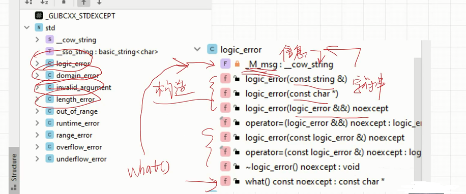The image size is (466, 194).
Task: Select the underflow_error class item
Action: tap(81, 159)
